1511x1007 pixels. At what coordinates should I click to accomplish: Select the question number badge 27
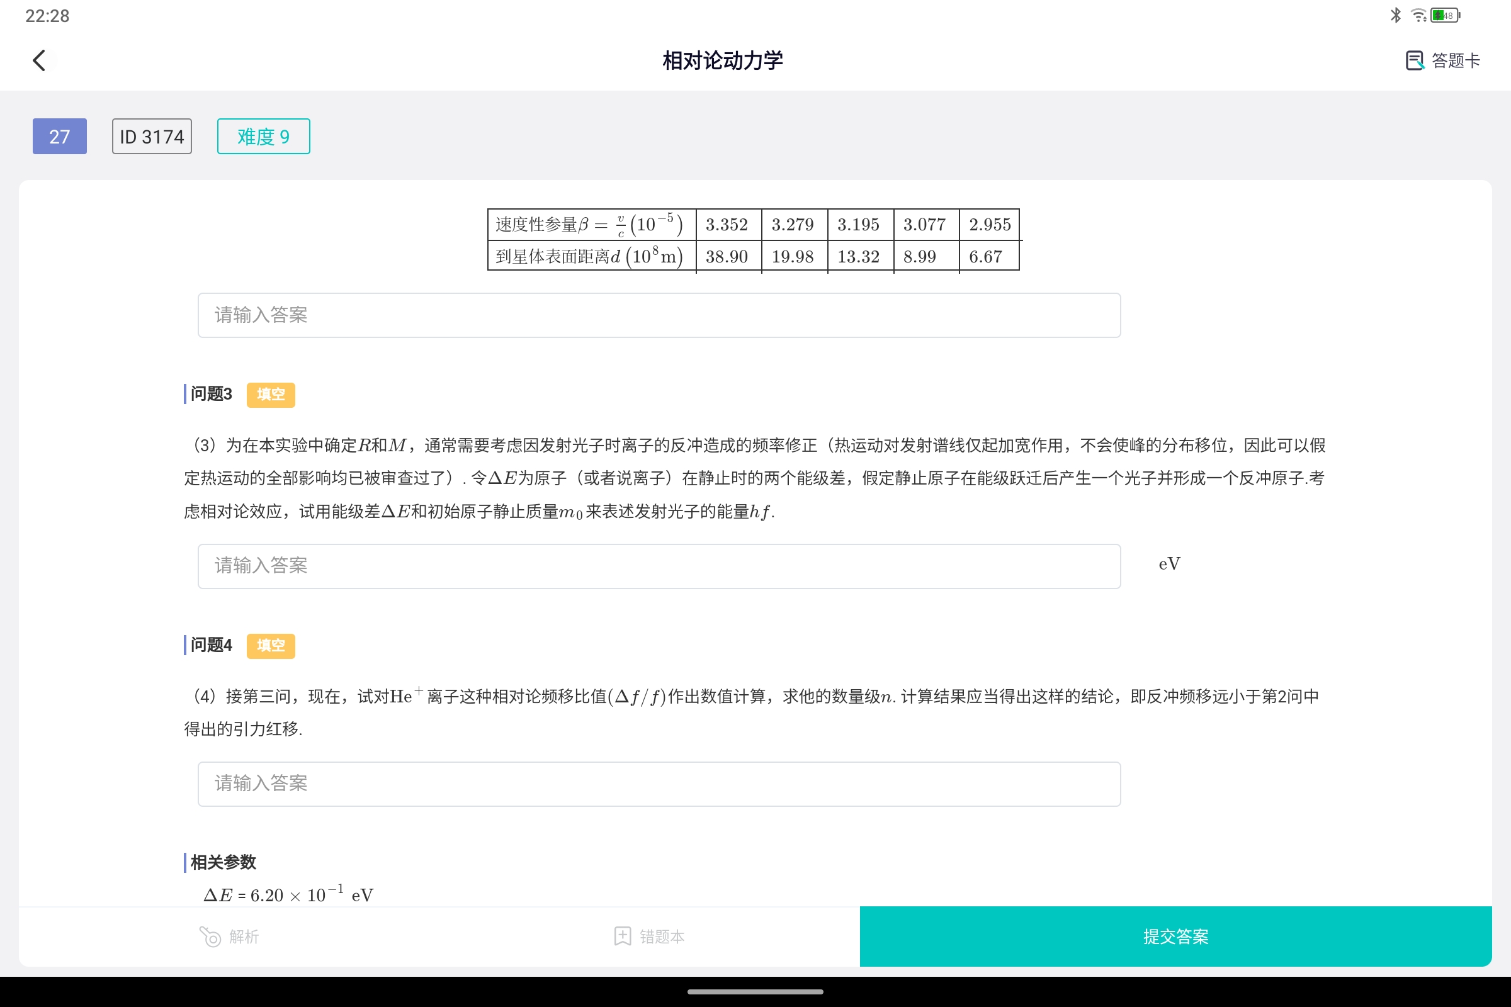pos(59,136)
